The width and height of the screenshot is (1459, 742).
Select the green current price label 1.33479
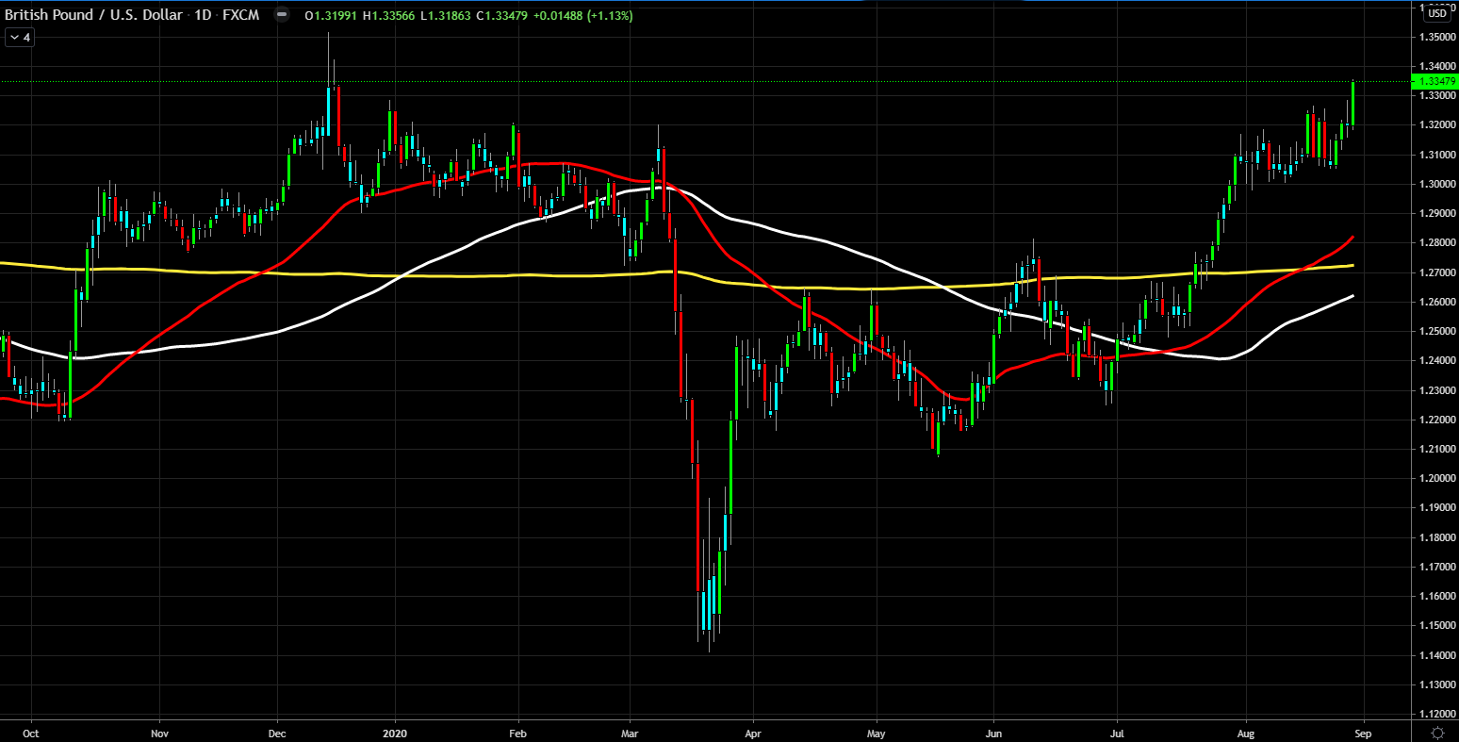pyautogui.click(x=1434, y=81)
